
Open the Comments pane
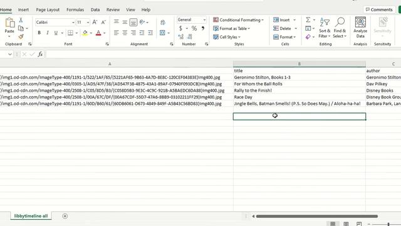[x=379, y=9]
